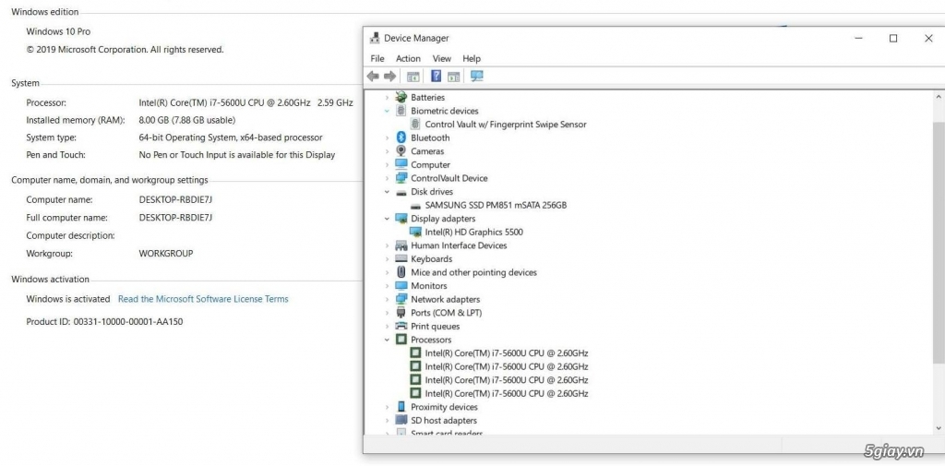Click the blue question-mark Help toolbar icon
This screenshot has height=466, width=945.
coord(437,76)
